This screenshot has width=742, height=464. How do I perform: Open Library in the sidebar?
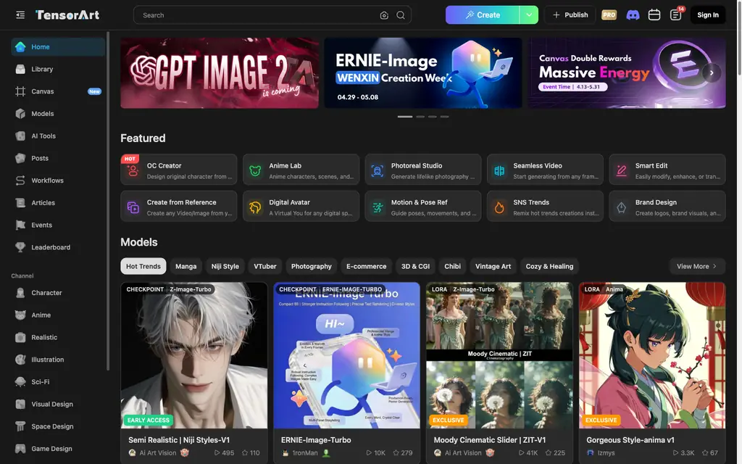58,69
